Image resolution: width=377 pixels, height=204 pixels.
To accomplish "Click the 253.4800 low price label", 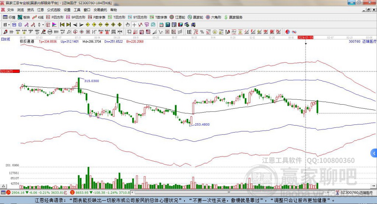I will point(202,124).
